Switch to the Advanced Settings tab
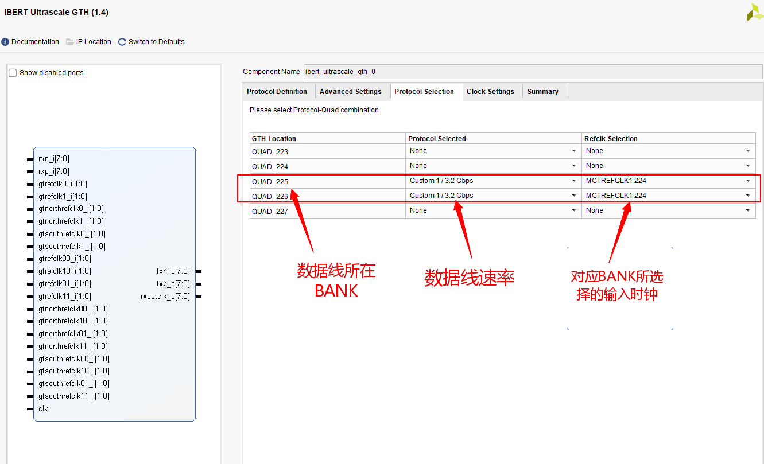The height and width of the screenshot is (464, 764). coord(351,91)
